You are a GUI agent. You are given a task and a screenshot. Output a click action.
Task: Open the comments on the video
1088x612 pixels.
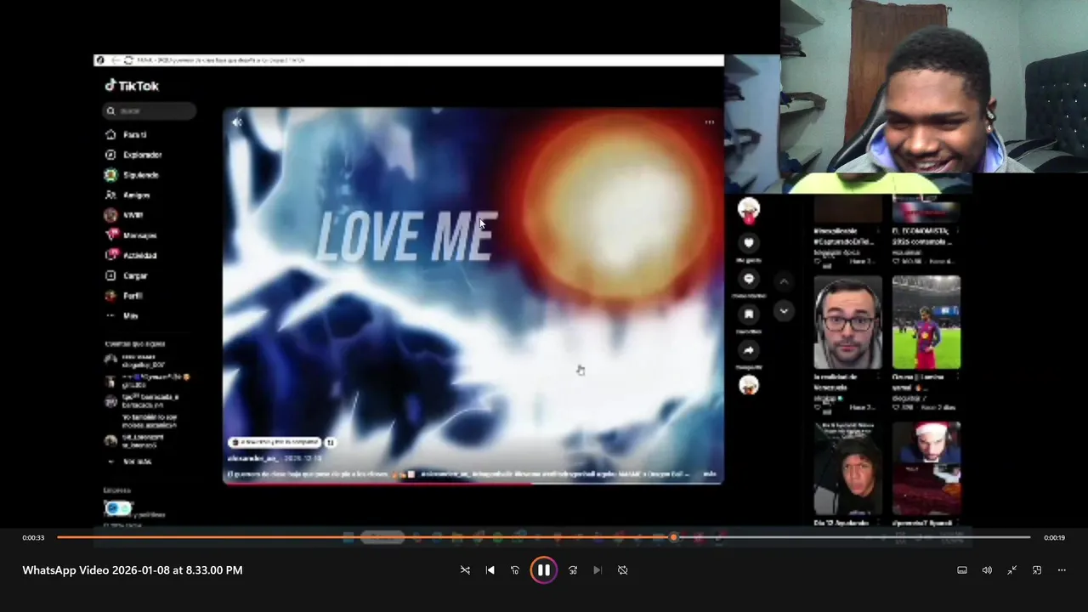coord(749,279)
